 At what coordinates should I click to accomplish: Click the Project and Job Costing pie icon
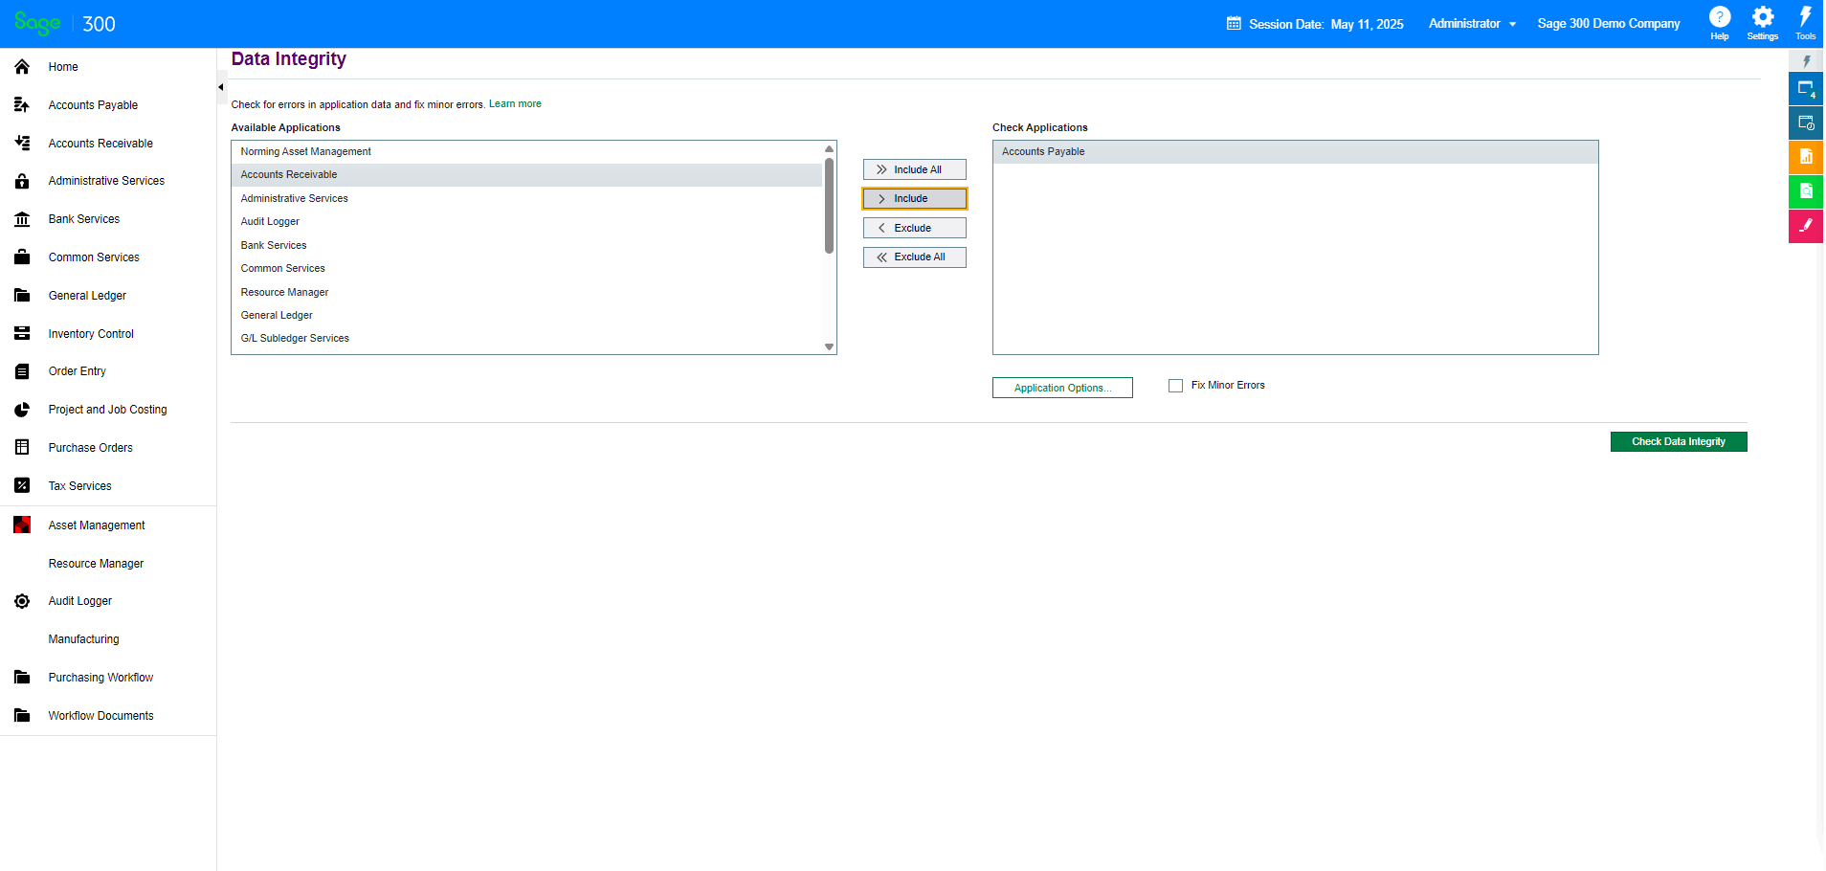click(22, 410)
